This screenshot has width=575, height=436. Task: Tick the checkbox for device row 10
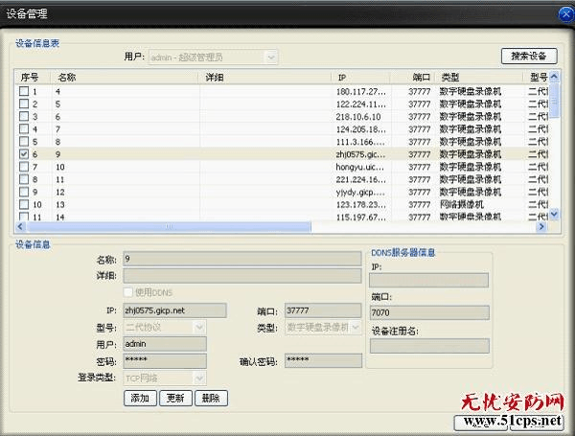[x=25, y=204]
